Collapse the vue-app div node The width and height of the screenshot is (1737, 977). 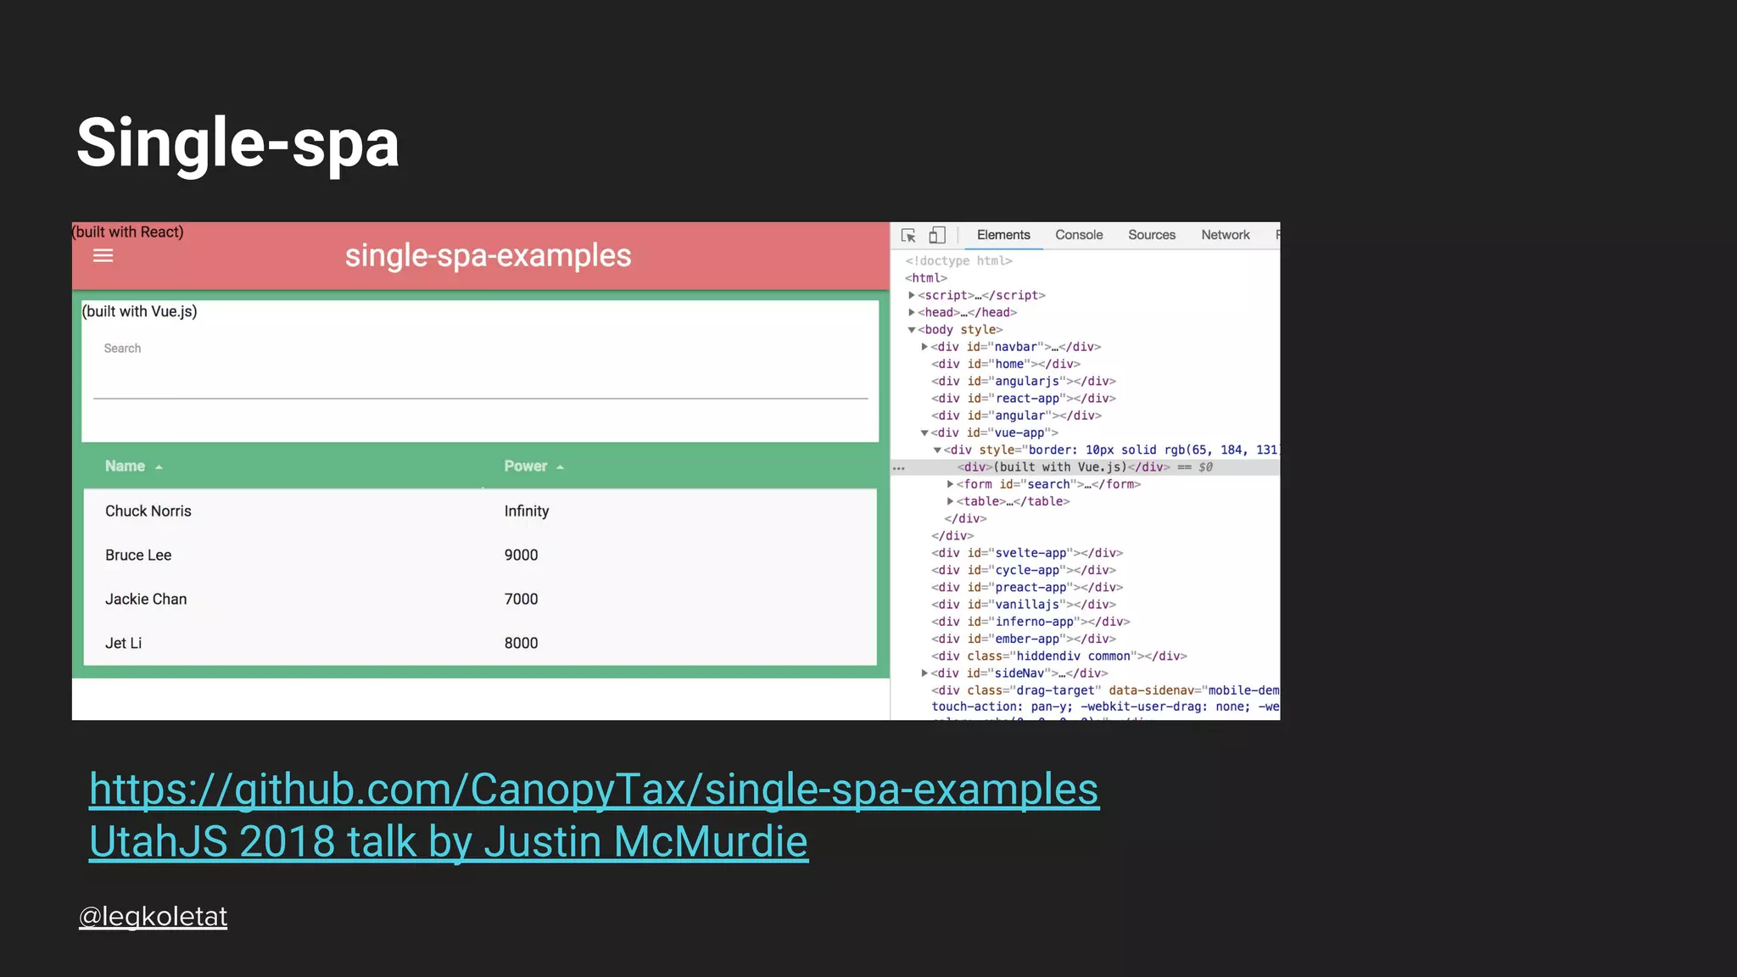tap(924, 433)
